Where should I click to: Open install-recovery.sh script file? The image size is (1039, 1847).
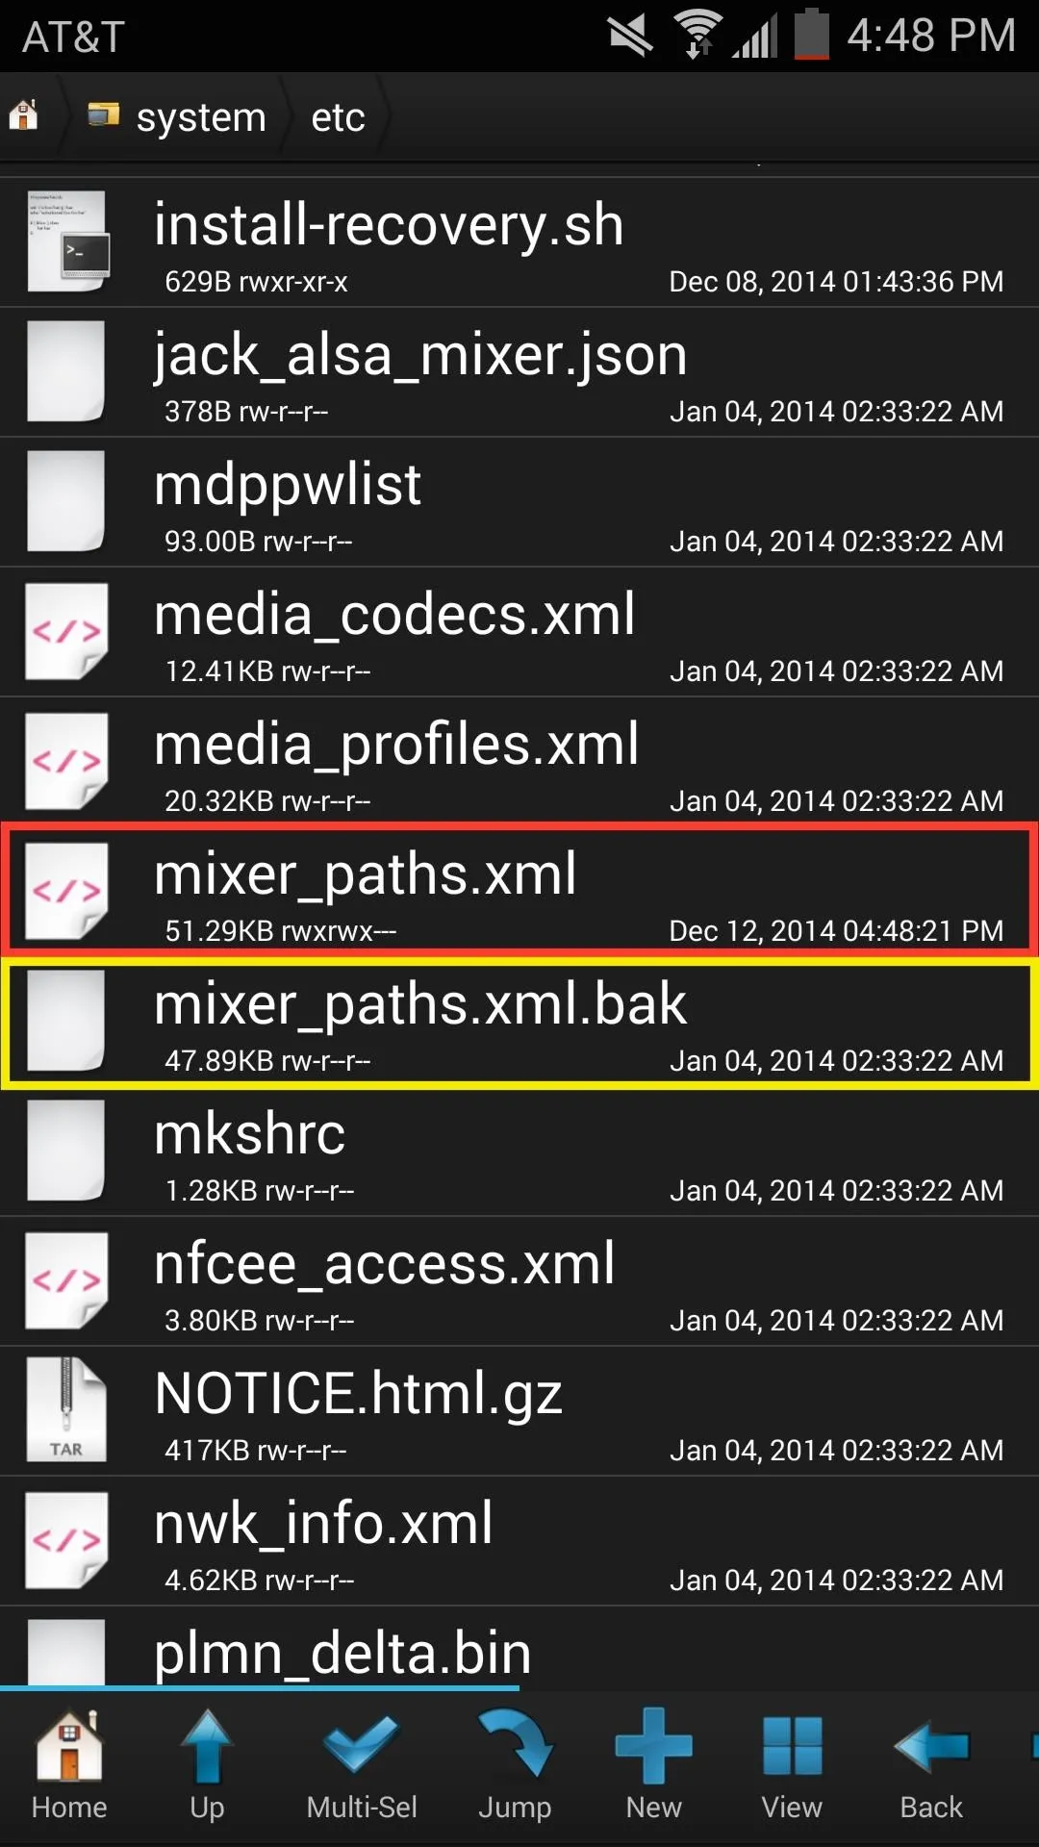[519, 242]
